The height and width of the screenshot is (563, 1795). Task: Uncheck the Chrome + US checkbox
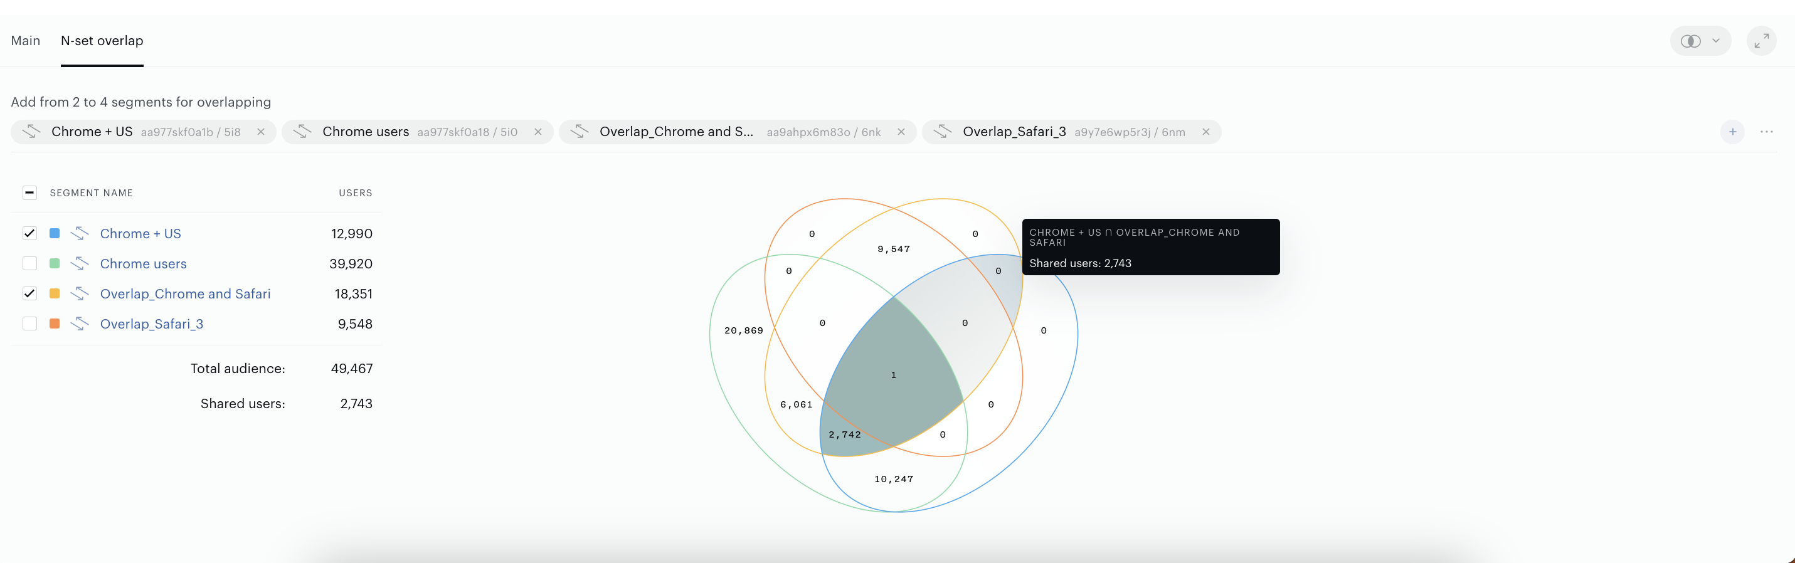tap(29, 233)
